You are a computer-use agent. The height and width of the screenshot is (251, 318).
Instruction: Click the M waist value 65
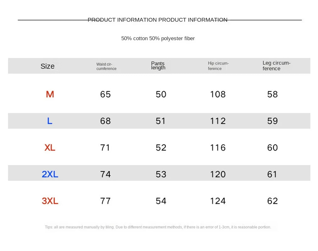(106, 94)
